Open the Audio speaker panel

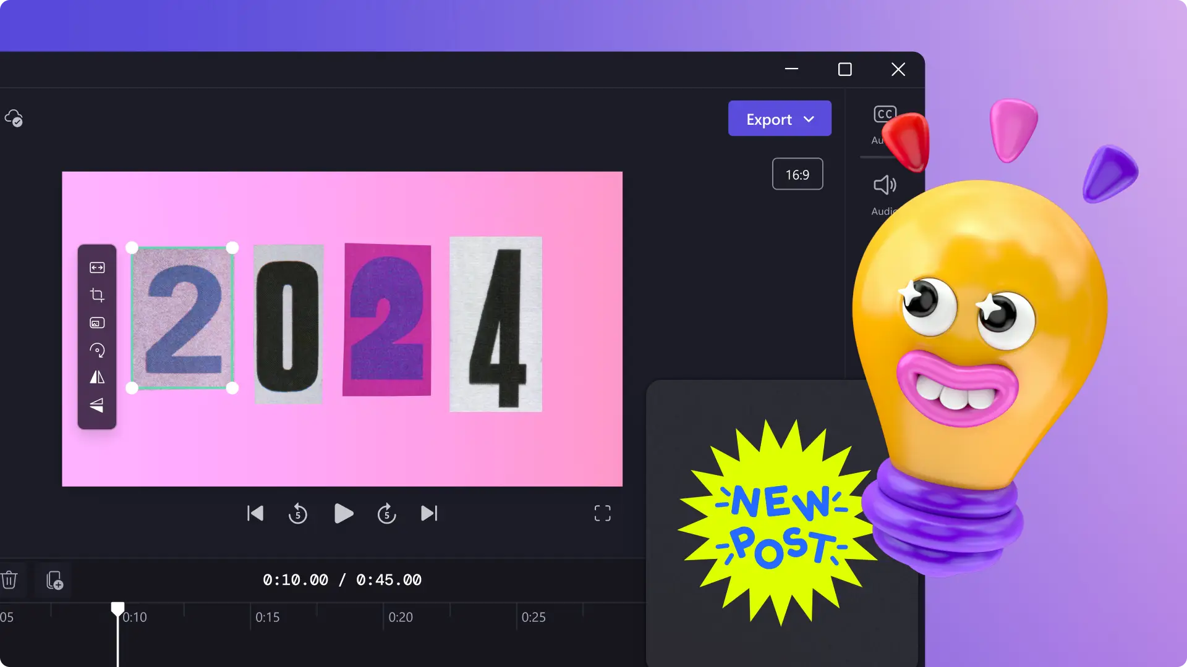coord(885,185)
